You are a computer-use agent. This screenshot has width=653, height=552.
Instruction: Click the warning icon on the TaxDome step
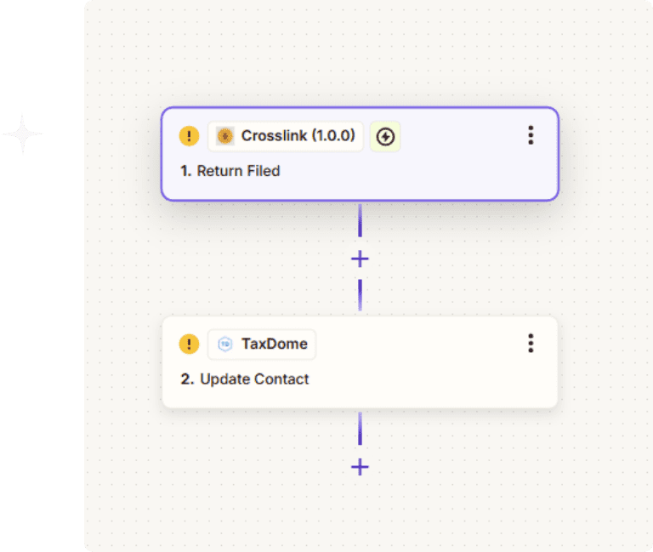[x=188, y=344]
